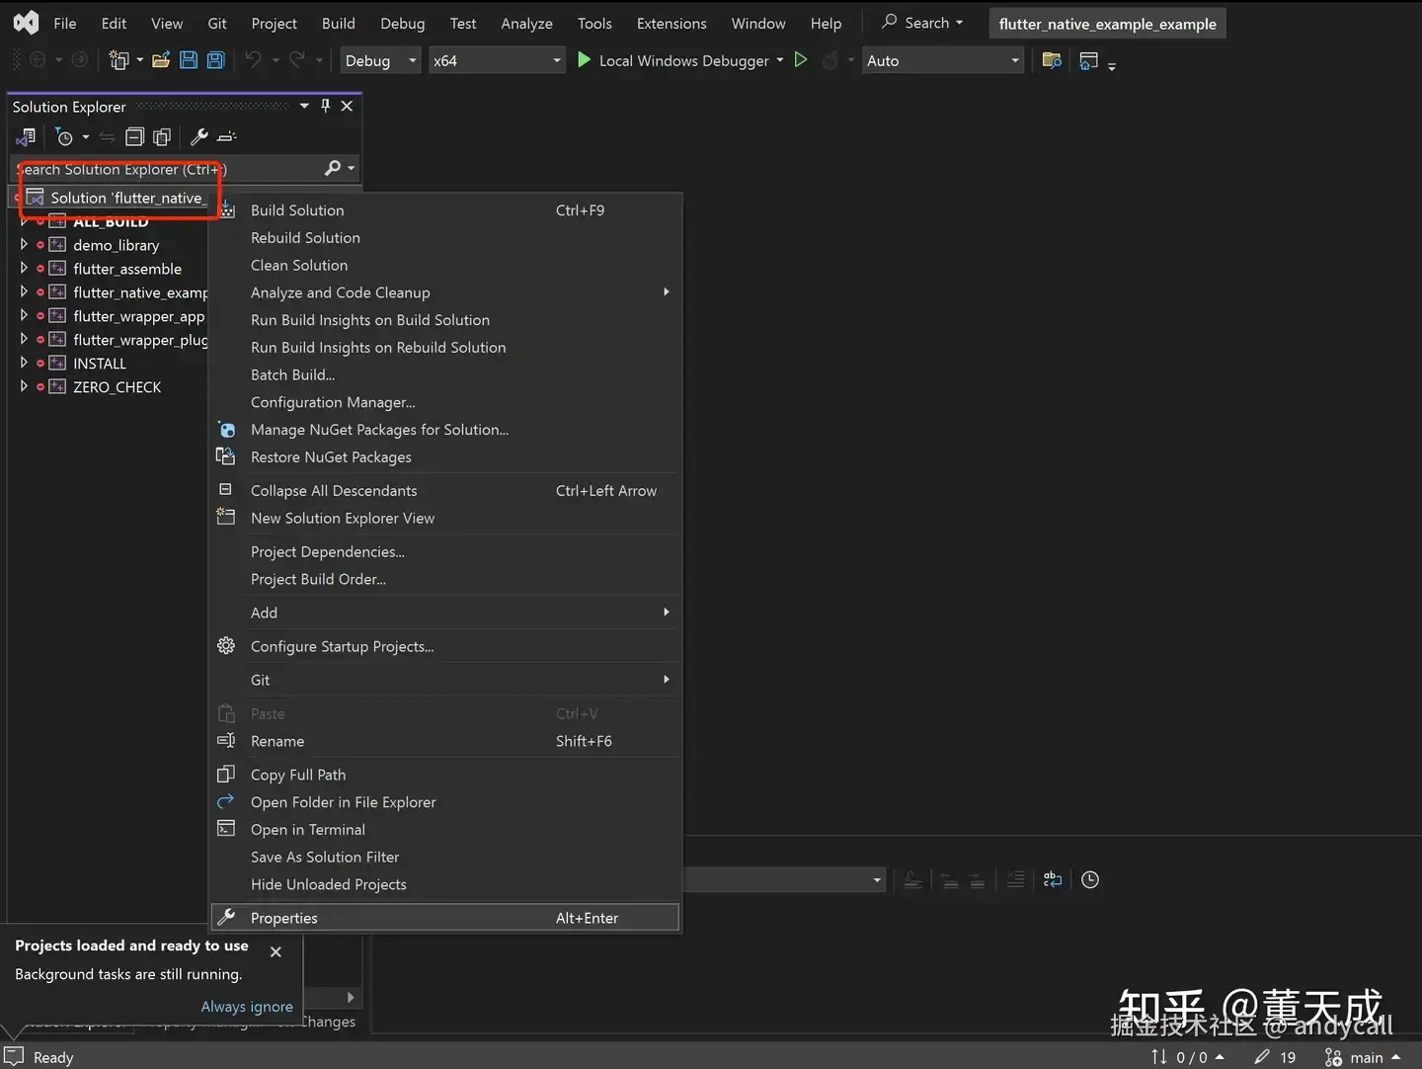Click the wrench Properties icon in Solution Explorer toolbar
The image size is (1422, 1069).
click(198, 136)
